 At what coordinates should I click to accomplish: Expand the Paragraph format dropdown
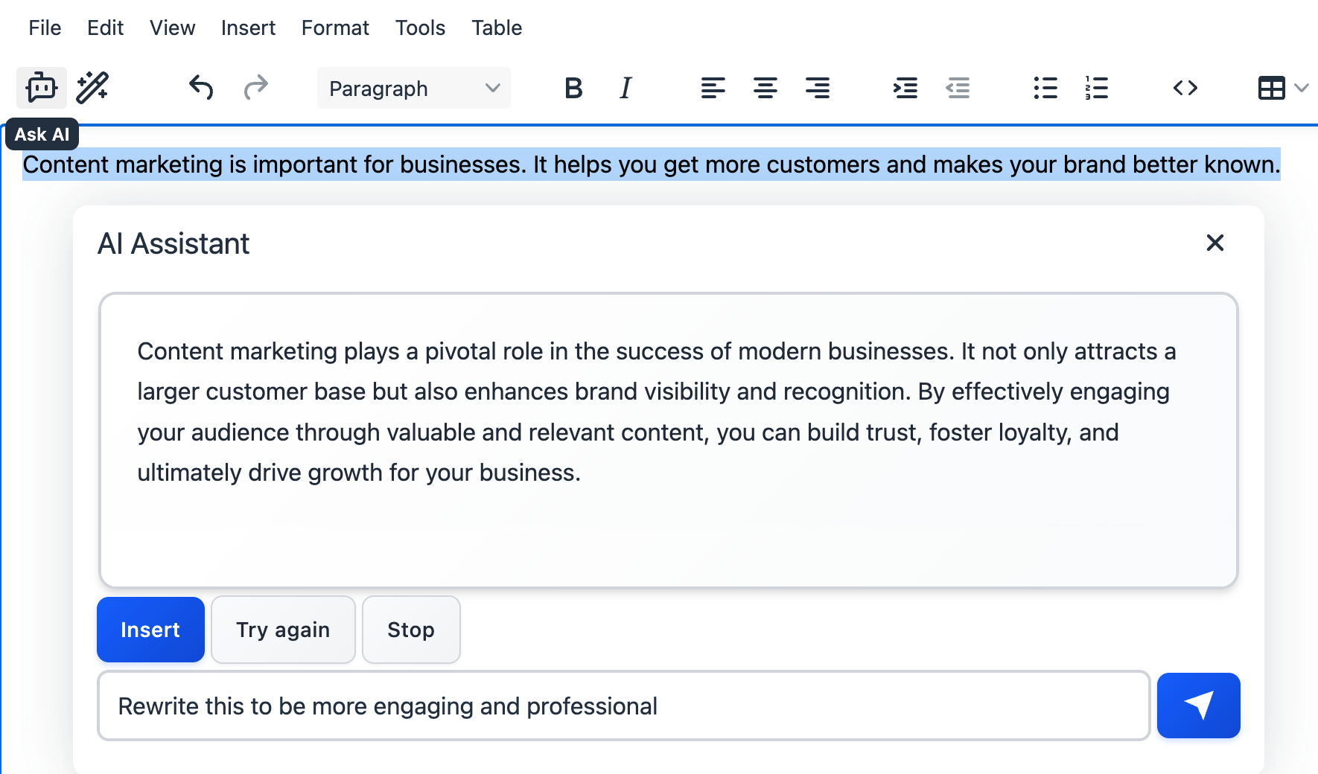point(414,88)
